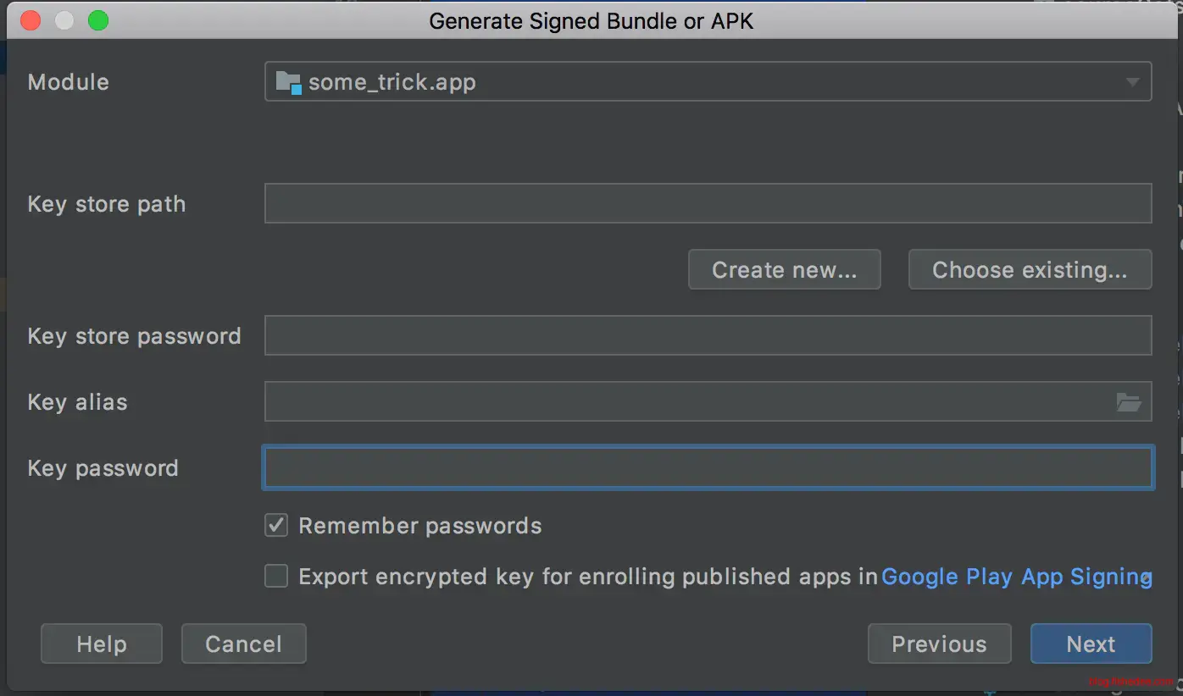Open the Google Play App Signing link
This screenshot has width=1183, height=696.
pos(1016,577)
